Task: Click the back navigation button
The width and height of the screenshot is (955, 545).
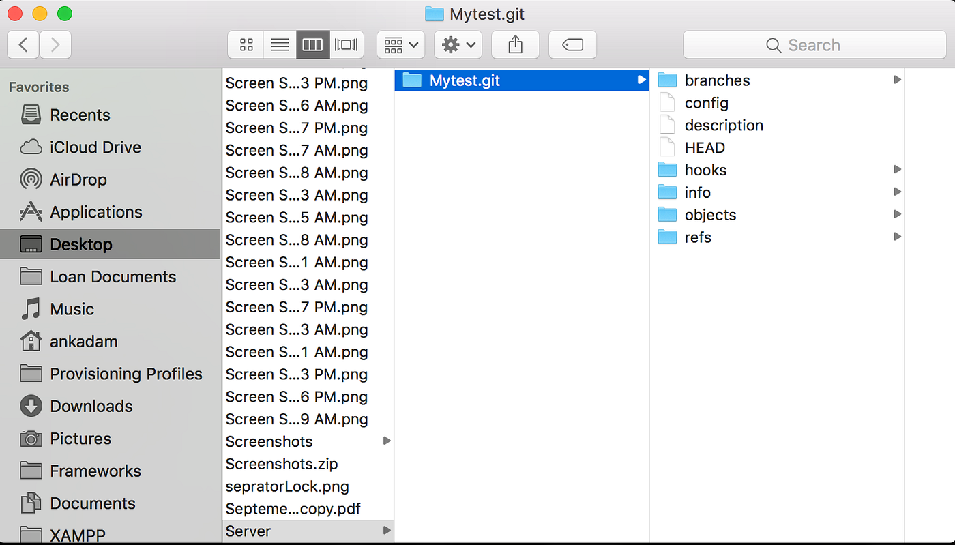Action: [23, 44]
